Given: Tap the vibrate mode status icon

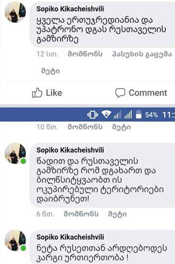Looking at the screenshot, I should [x=92, y=115].
